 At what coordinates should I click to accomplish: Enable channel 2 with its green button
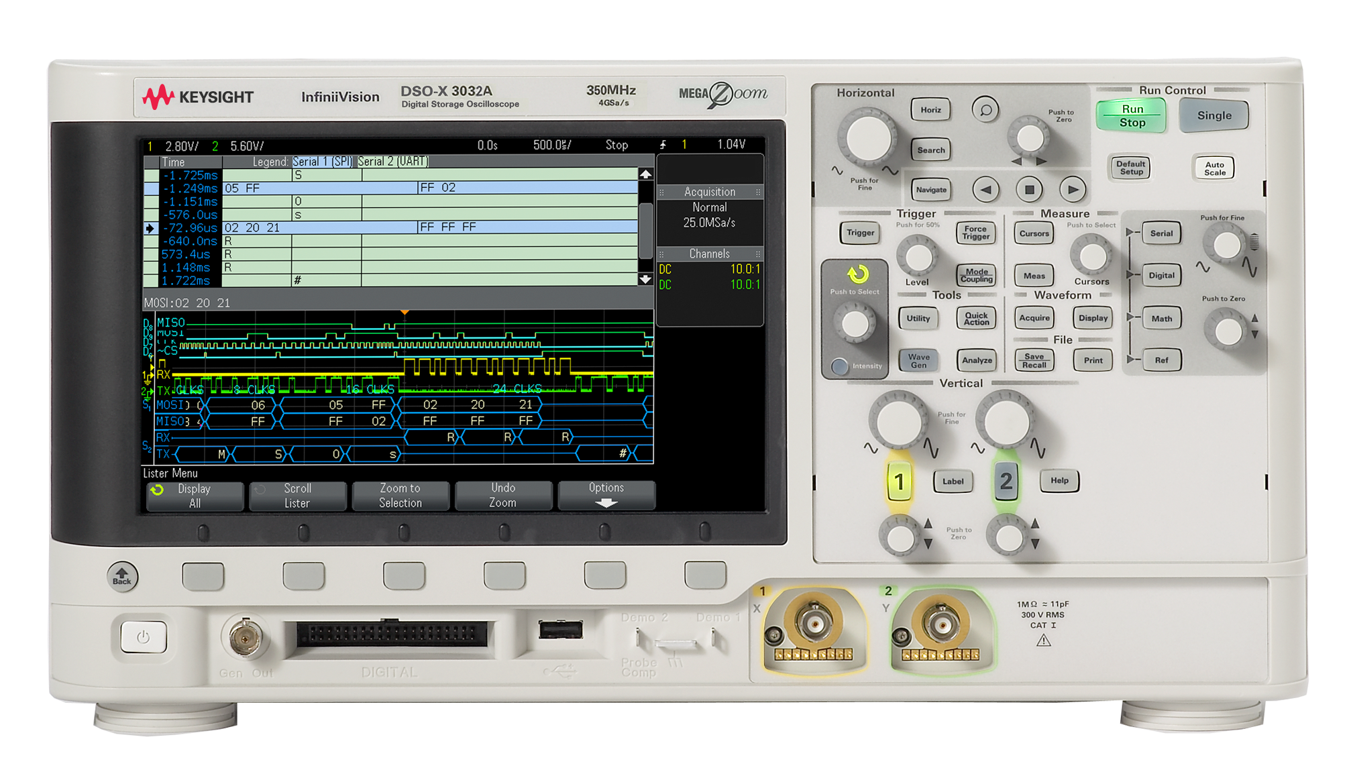coord(1006,480)
